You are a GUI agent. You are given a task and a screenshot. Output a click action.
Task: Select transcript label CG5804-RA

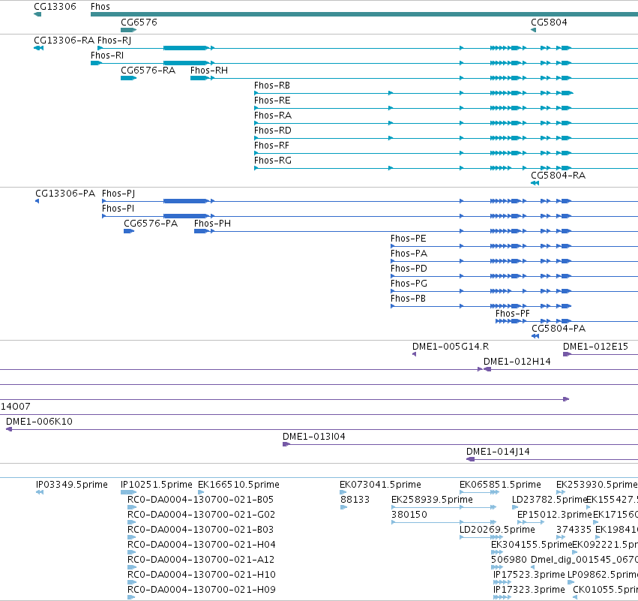(559, 175)
